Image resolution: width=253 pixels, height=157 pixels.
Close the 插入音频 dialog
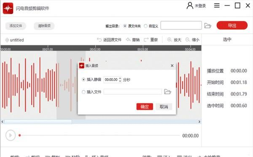click(x=172, y=65)
